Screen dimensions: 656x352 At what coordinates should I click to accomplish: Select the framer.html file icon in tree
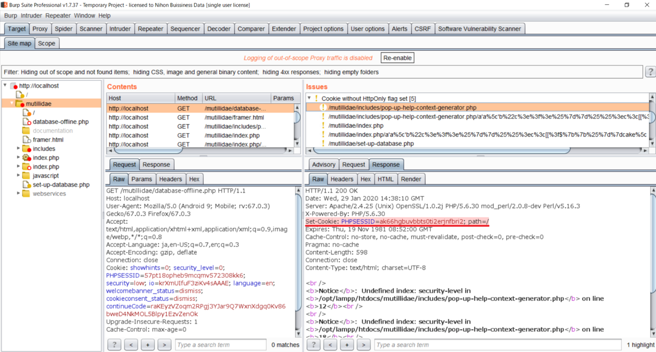click(26, 140)
